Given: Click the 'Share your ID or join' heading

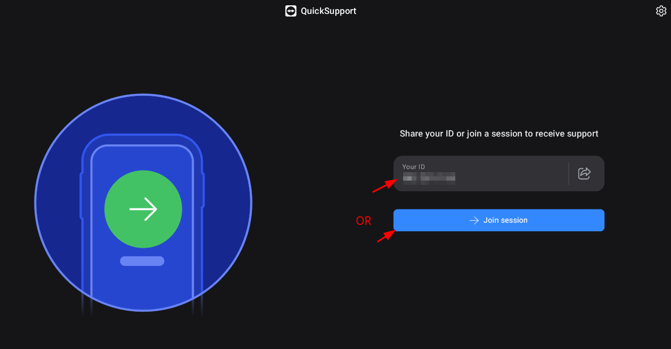Looking at the screenshot, I should [499, 134].
